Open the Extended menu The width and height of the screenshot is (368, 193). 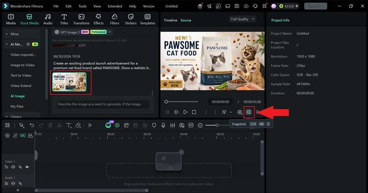click(x=115, y=6)
